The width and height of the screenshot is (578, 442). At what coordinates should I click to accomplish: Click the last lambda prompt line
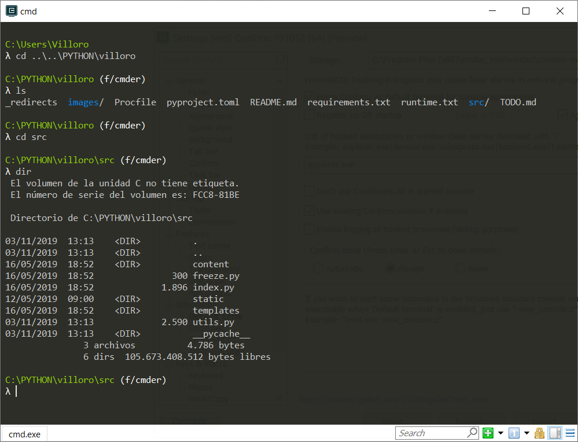(8, 392)
